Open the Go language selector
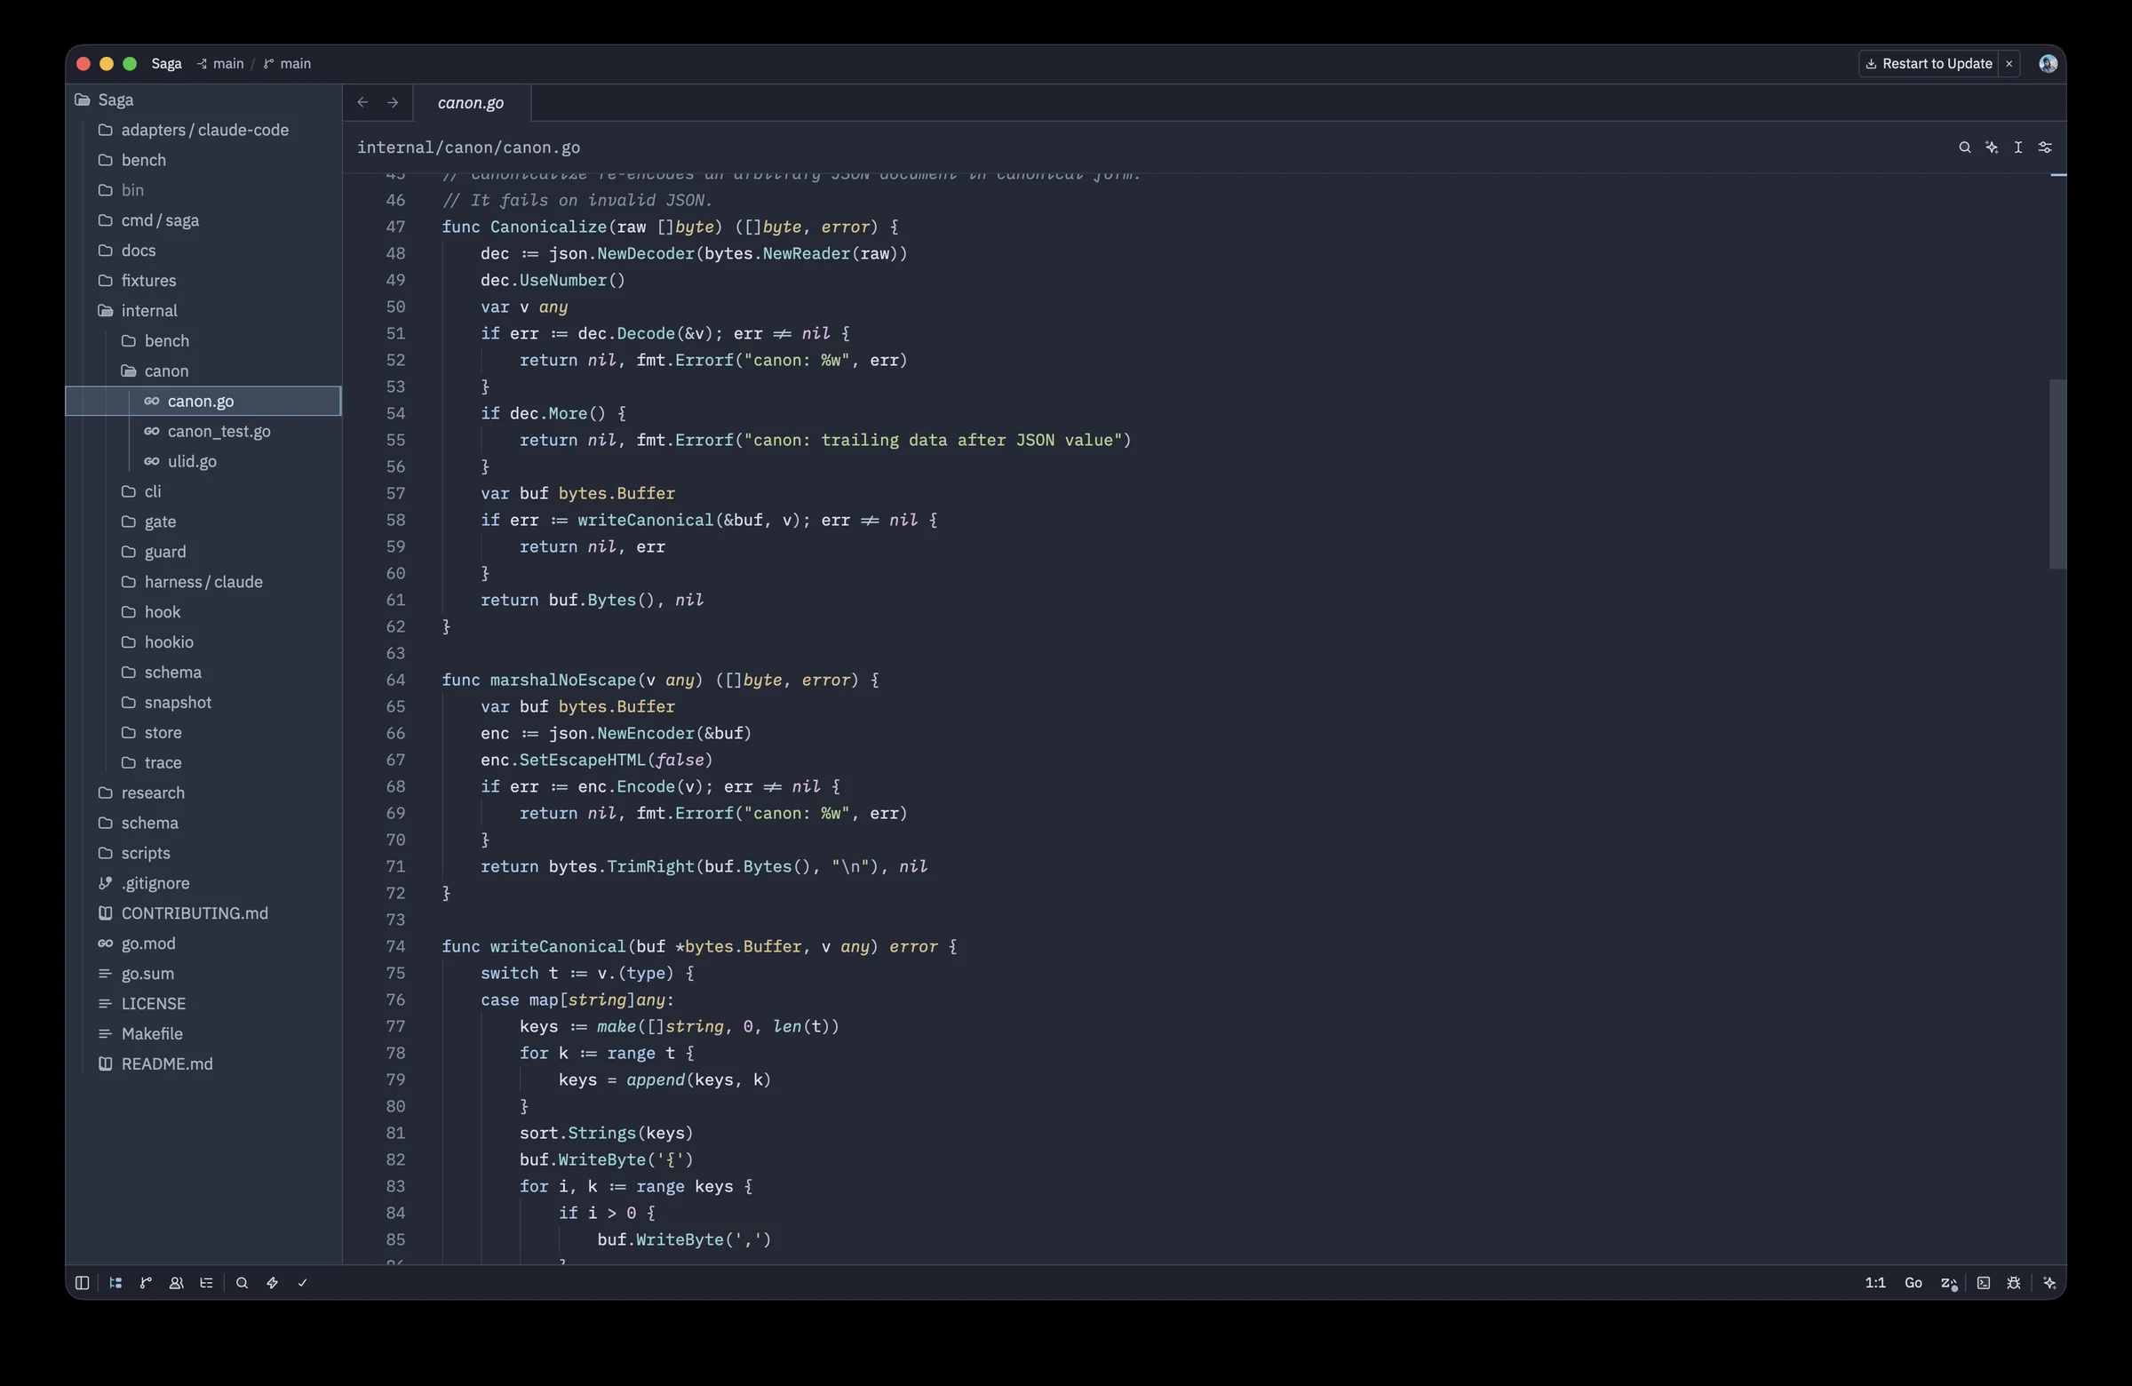 1913,1282
